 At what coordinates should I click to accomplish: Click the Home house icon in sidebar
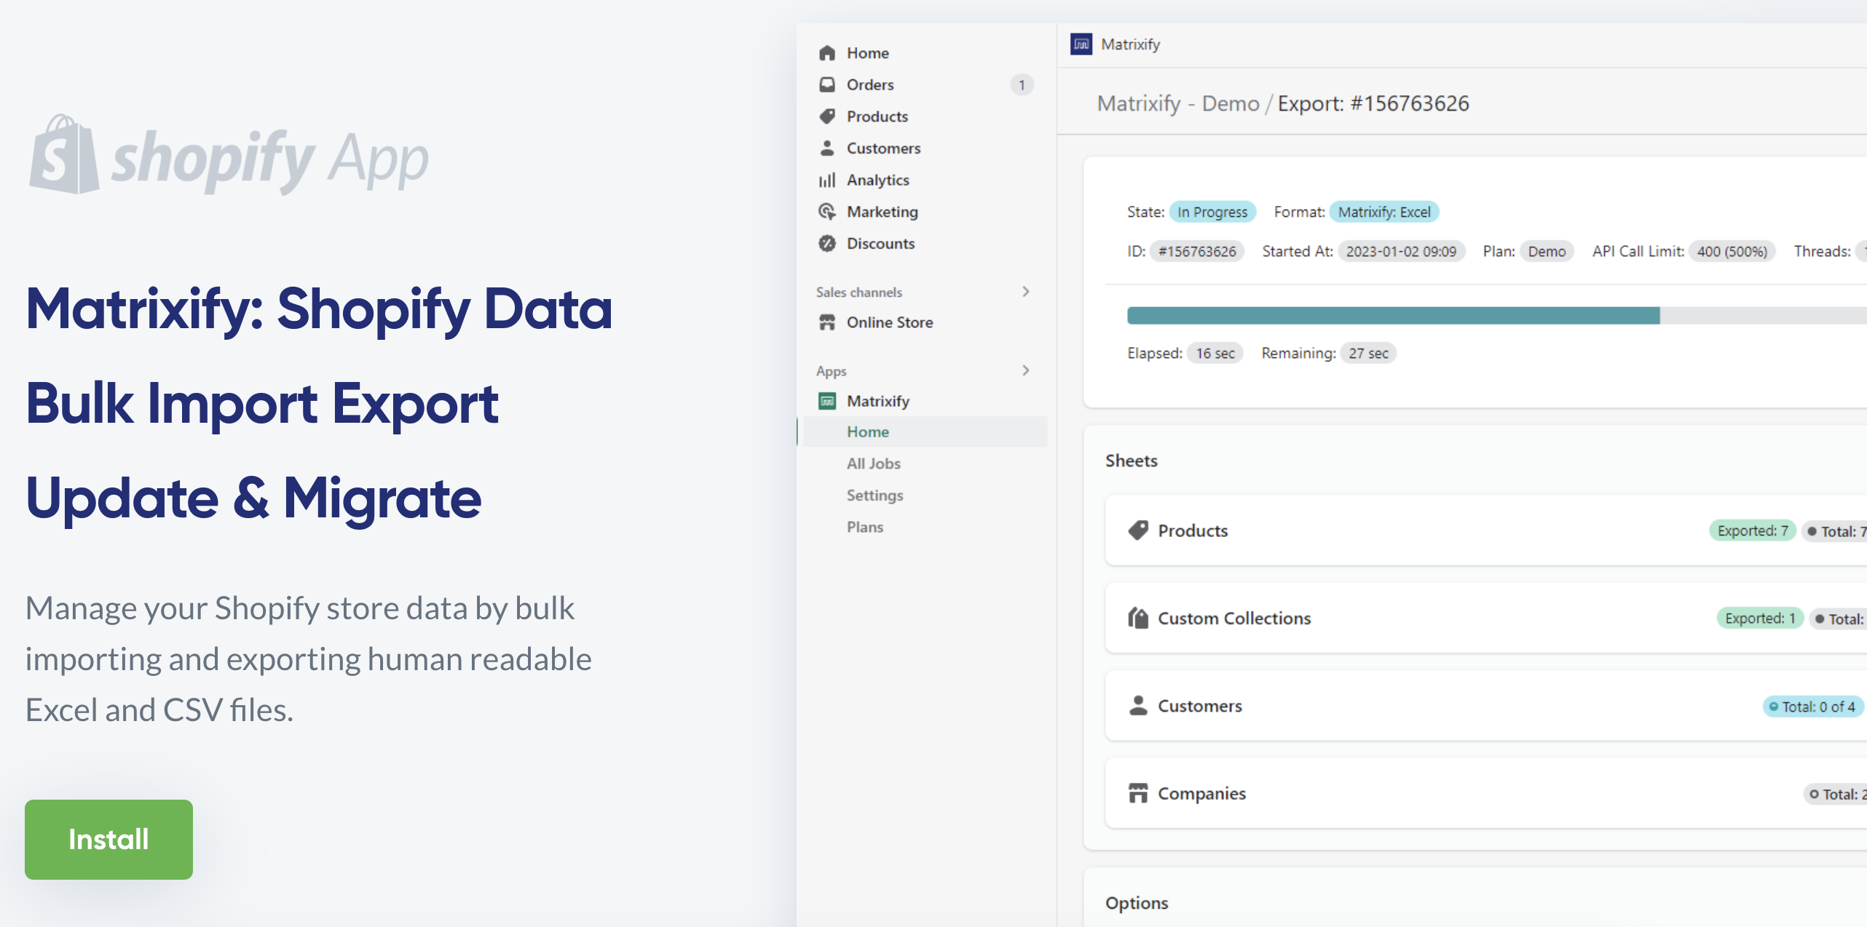[x=826, y=53]
